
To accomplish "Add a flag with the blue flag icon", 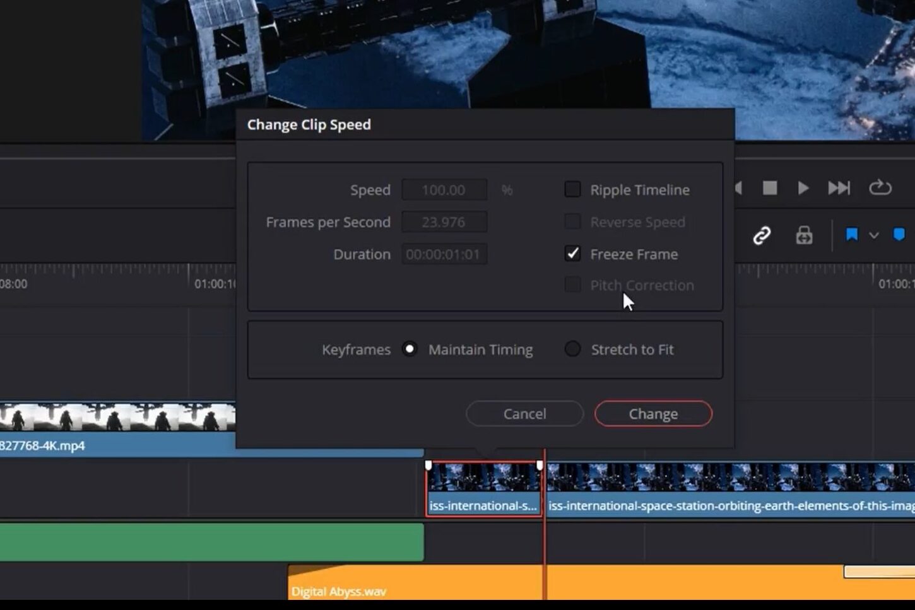I will [852, 235].
